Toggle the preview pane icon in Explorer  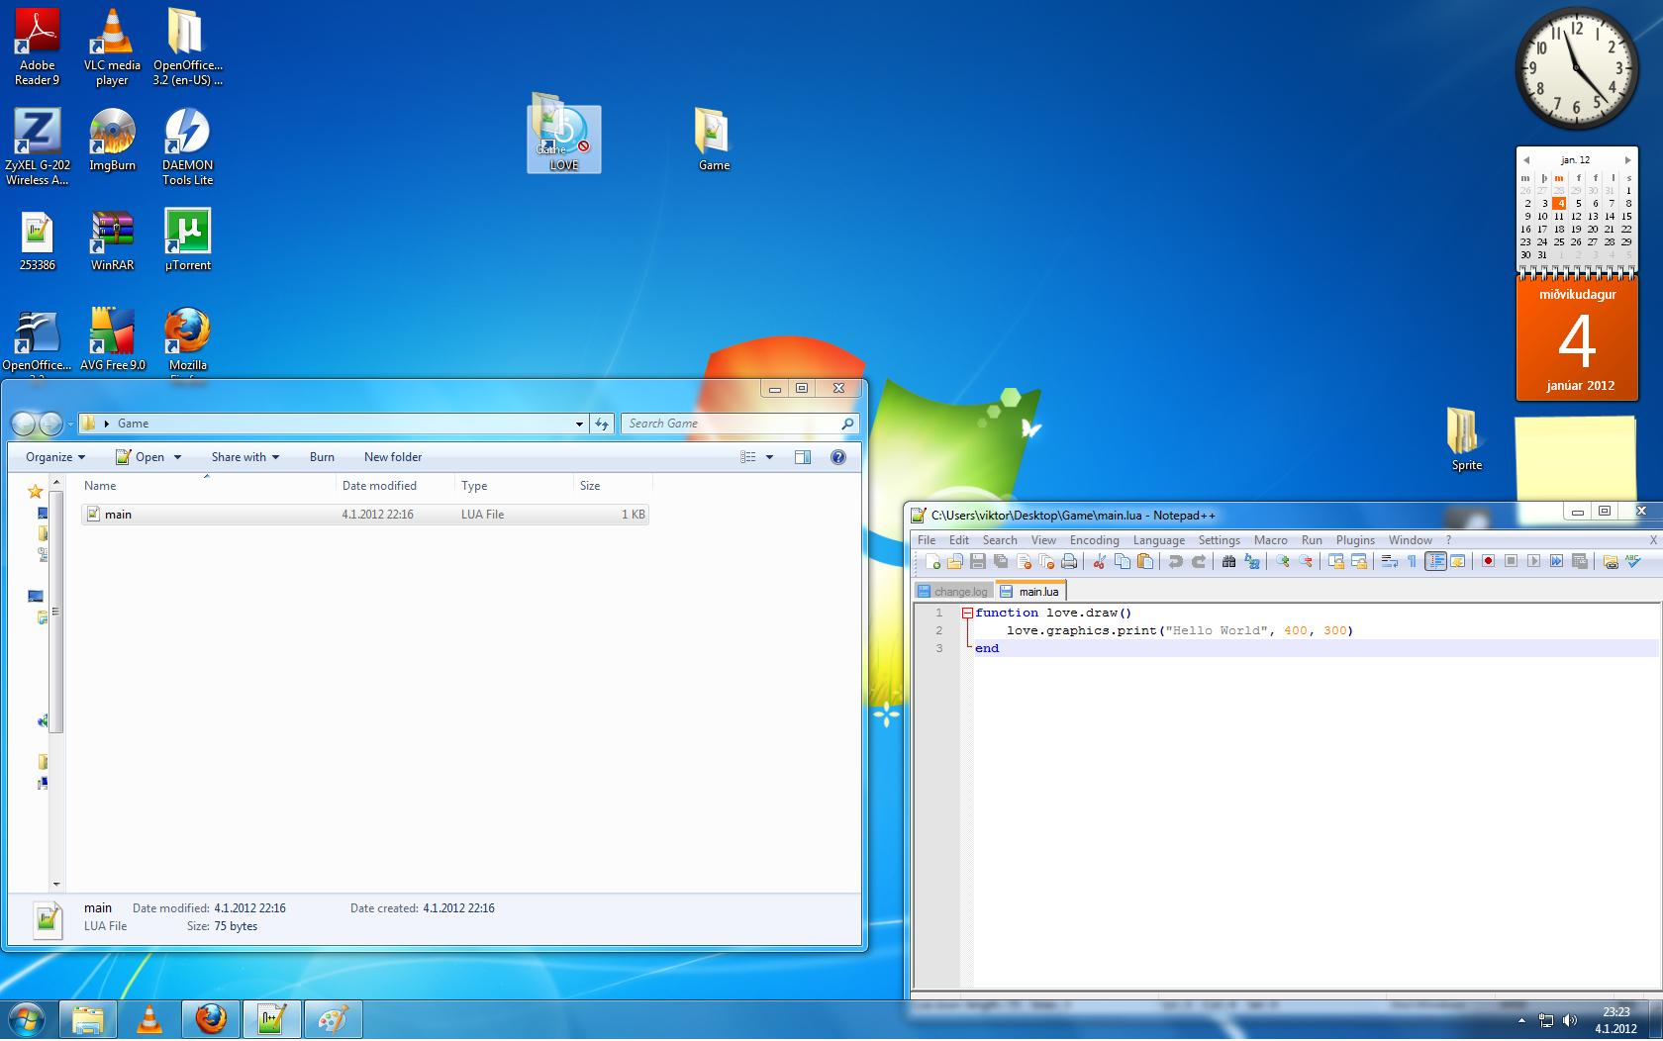pos(803,457)
